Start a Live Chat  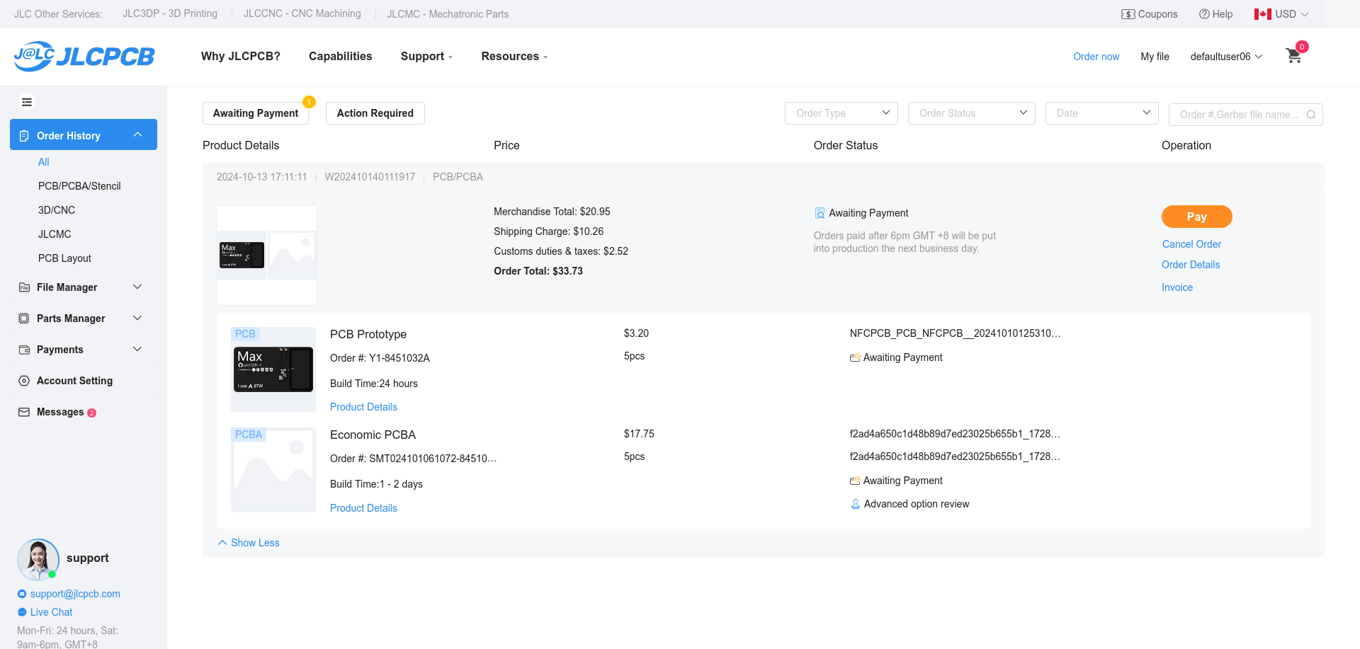tap(51, 612)
